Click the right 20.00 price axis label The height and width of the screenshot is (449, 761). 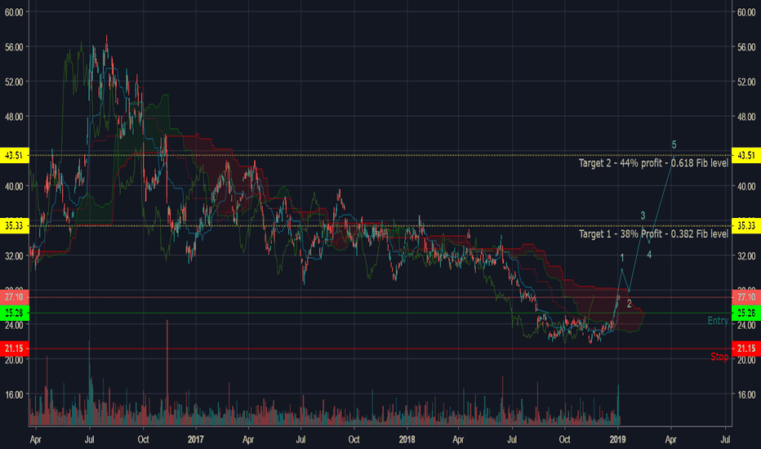pos(746,360)
